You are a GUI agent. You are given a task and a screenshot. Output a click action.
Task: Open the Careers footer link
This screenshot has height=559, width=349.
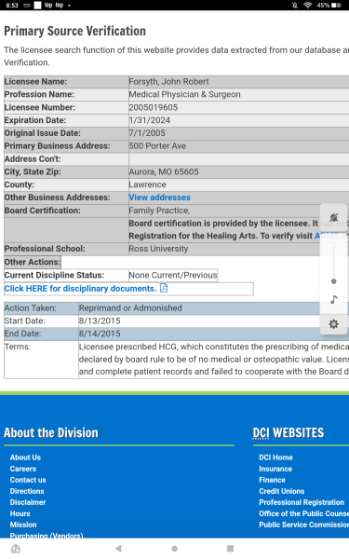tap(23, 469)
